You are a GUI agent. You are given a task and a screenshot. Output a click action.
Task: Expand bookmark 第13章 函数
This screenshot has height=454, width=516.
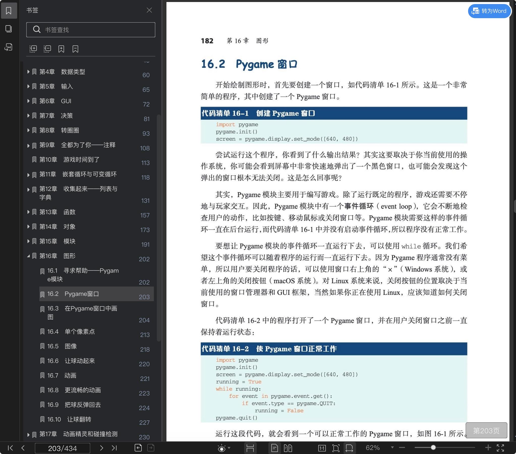[x=28, y=212]
